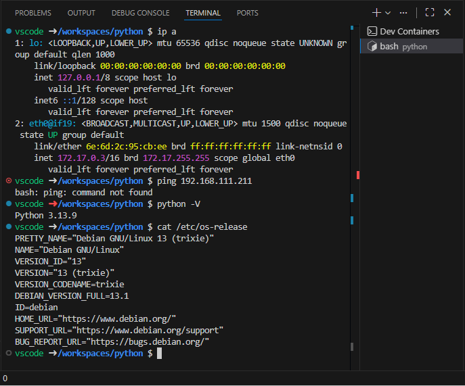The image size is (465, 386).
Task: Click the 'DEBIAN_VERSION_FULL=13.1' line
Action: [x=72, y=296]
